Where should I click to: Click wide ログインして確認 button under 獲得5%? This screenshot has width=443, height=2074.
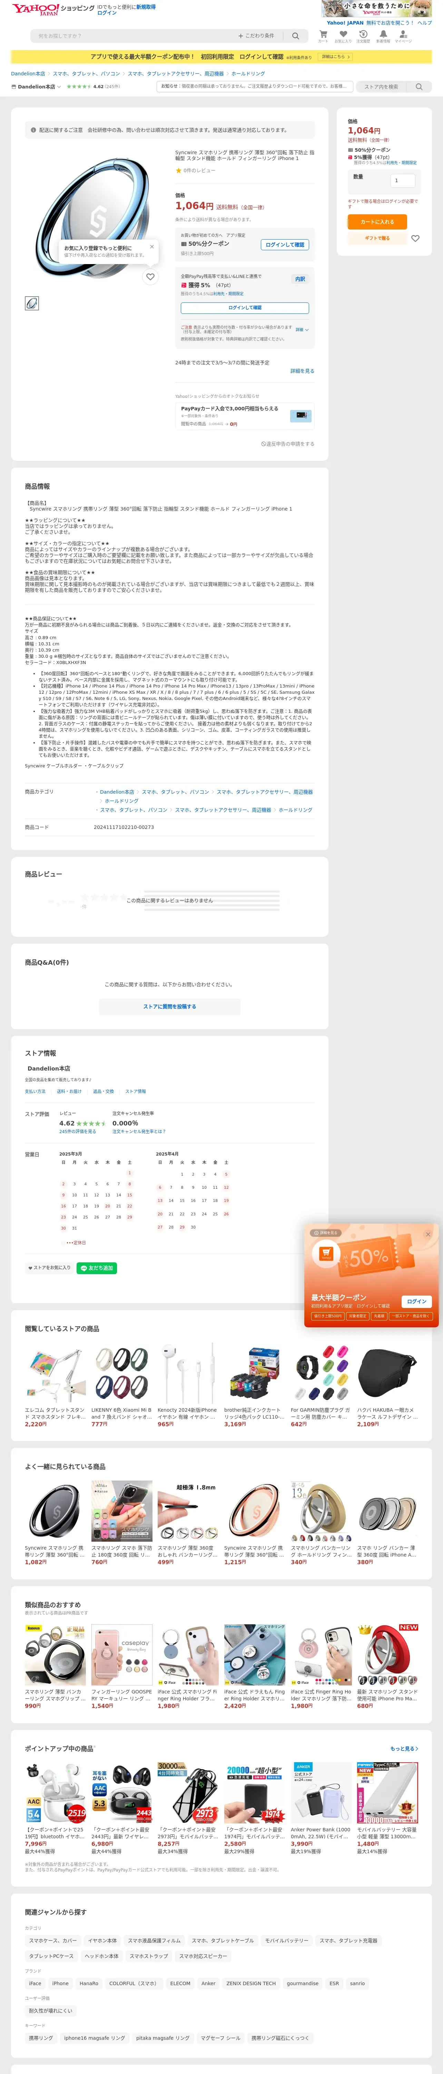tap(244, 308)
